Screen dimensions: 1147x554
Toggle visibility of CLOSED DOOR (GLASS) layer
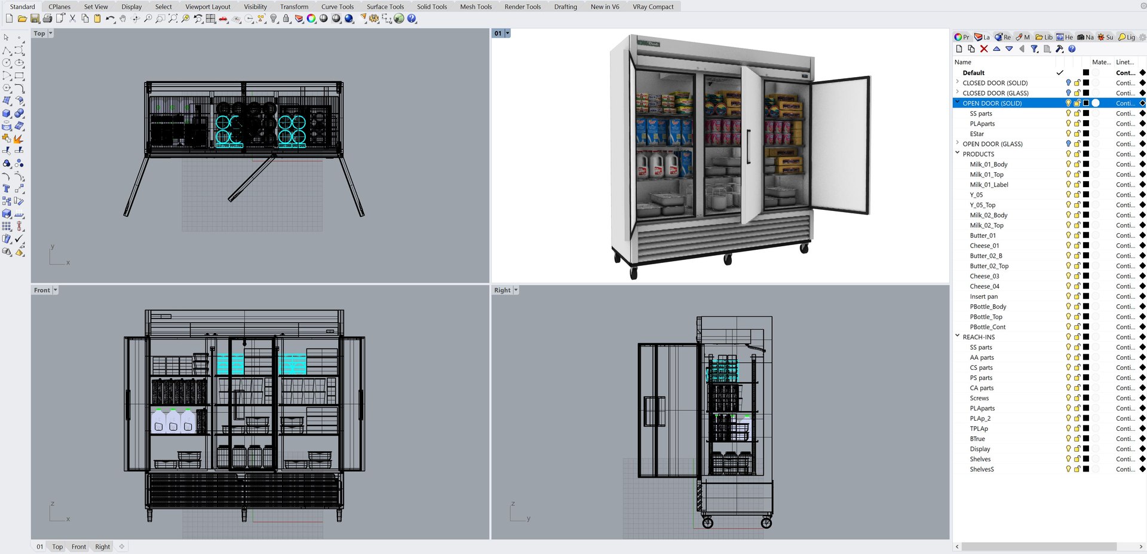pos(1069,93)
